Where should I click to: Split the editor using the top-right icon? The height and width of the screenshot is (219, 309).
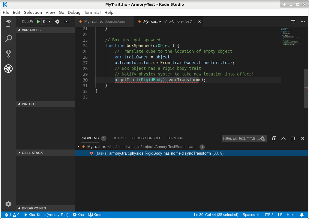click(x=292, y=21)
